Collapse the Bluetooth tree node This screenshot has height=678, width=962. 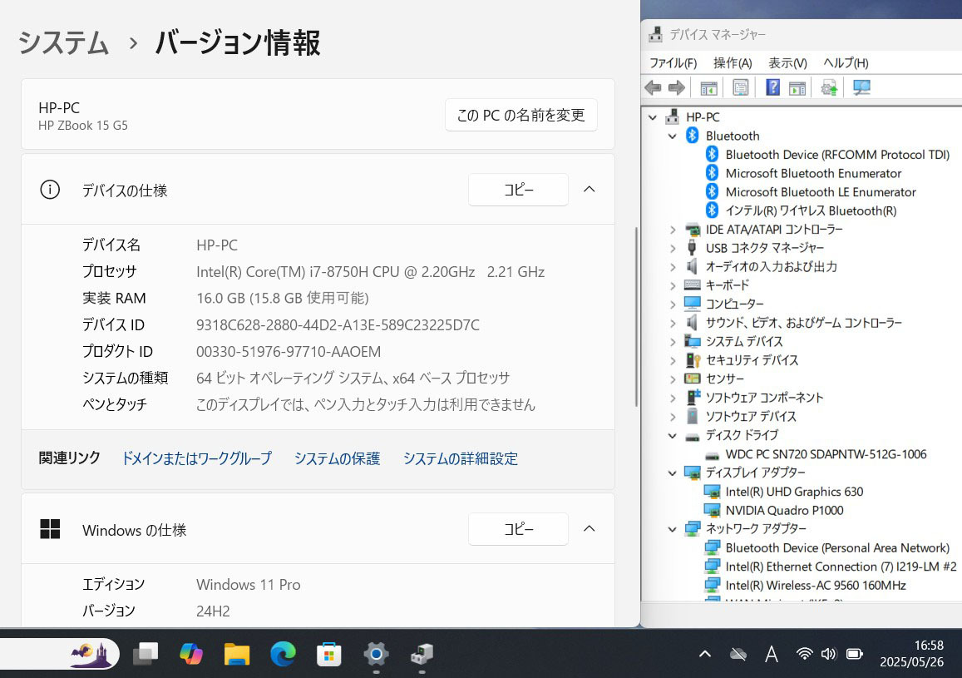pos(673,136)
